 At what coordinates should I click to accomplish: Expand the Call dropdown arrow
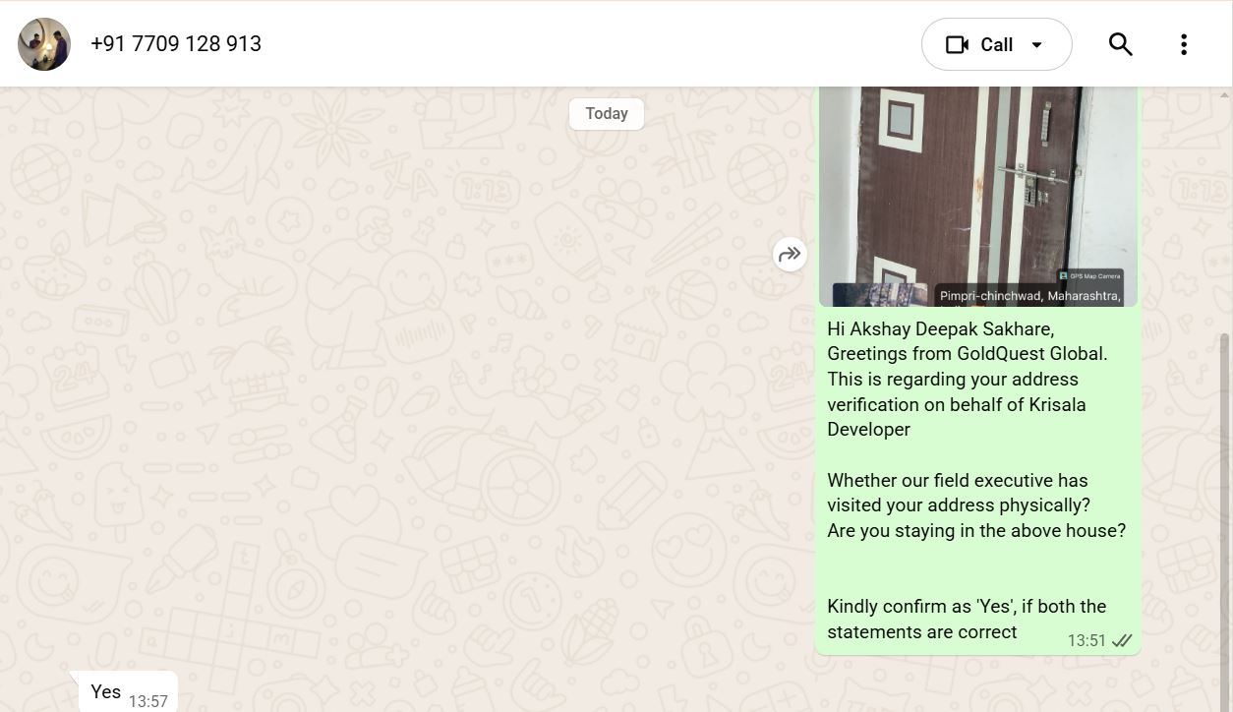pyautogui.click(x=1036, y=45)
